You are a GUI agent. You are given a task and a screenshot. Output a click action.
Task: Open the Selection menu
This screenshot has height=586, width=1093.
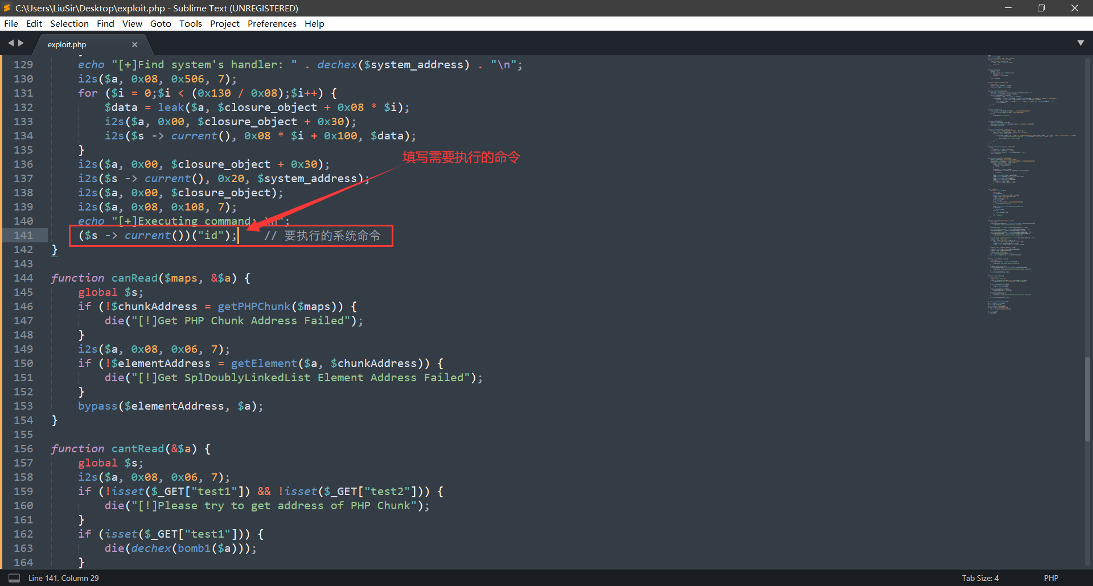[69, 23]
